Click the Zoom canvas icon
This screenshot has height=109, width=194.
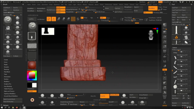(x=165, y=37)
